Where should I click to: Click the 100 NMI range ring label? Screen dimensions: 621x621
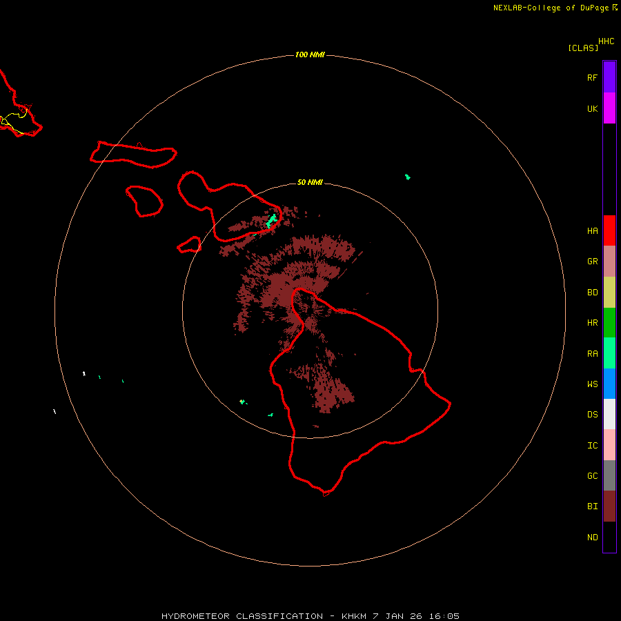point(310,55)
